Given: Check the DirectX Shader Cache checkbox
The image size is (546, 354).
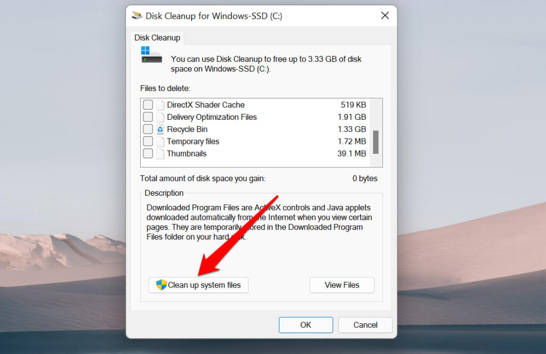Looking at the screenshot, I should 148,105.
